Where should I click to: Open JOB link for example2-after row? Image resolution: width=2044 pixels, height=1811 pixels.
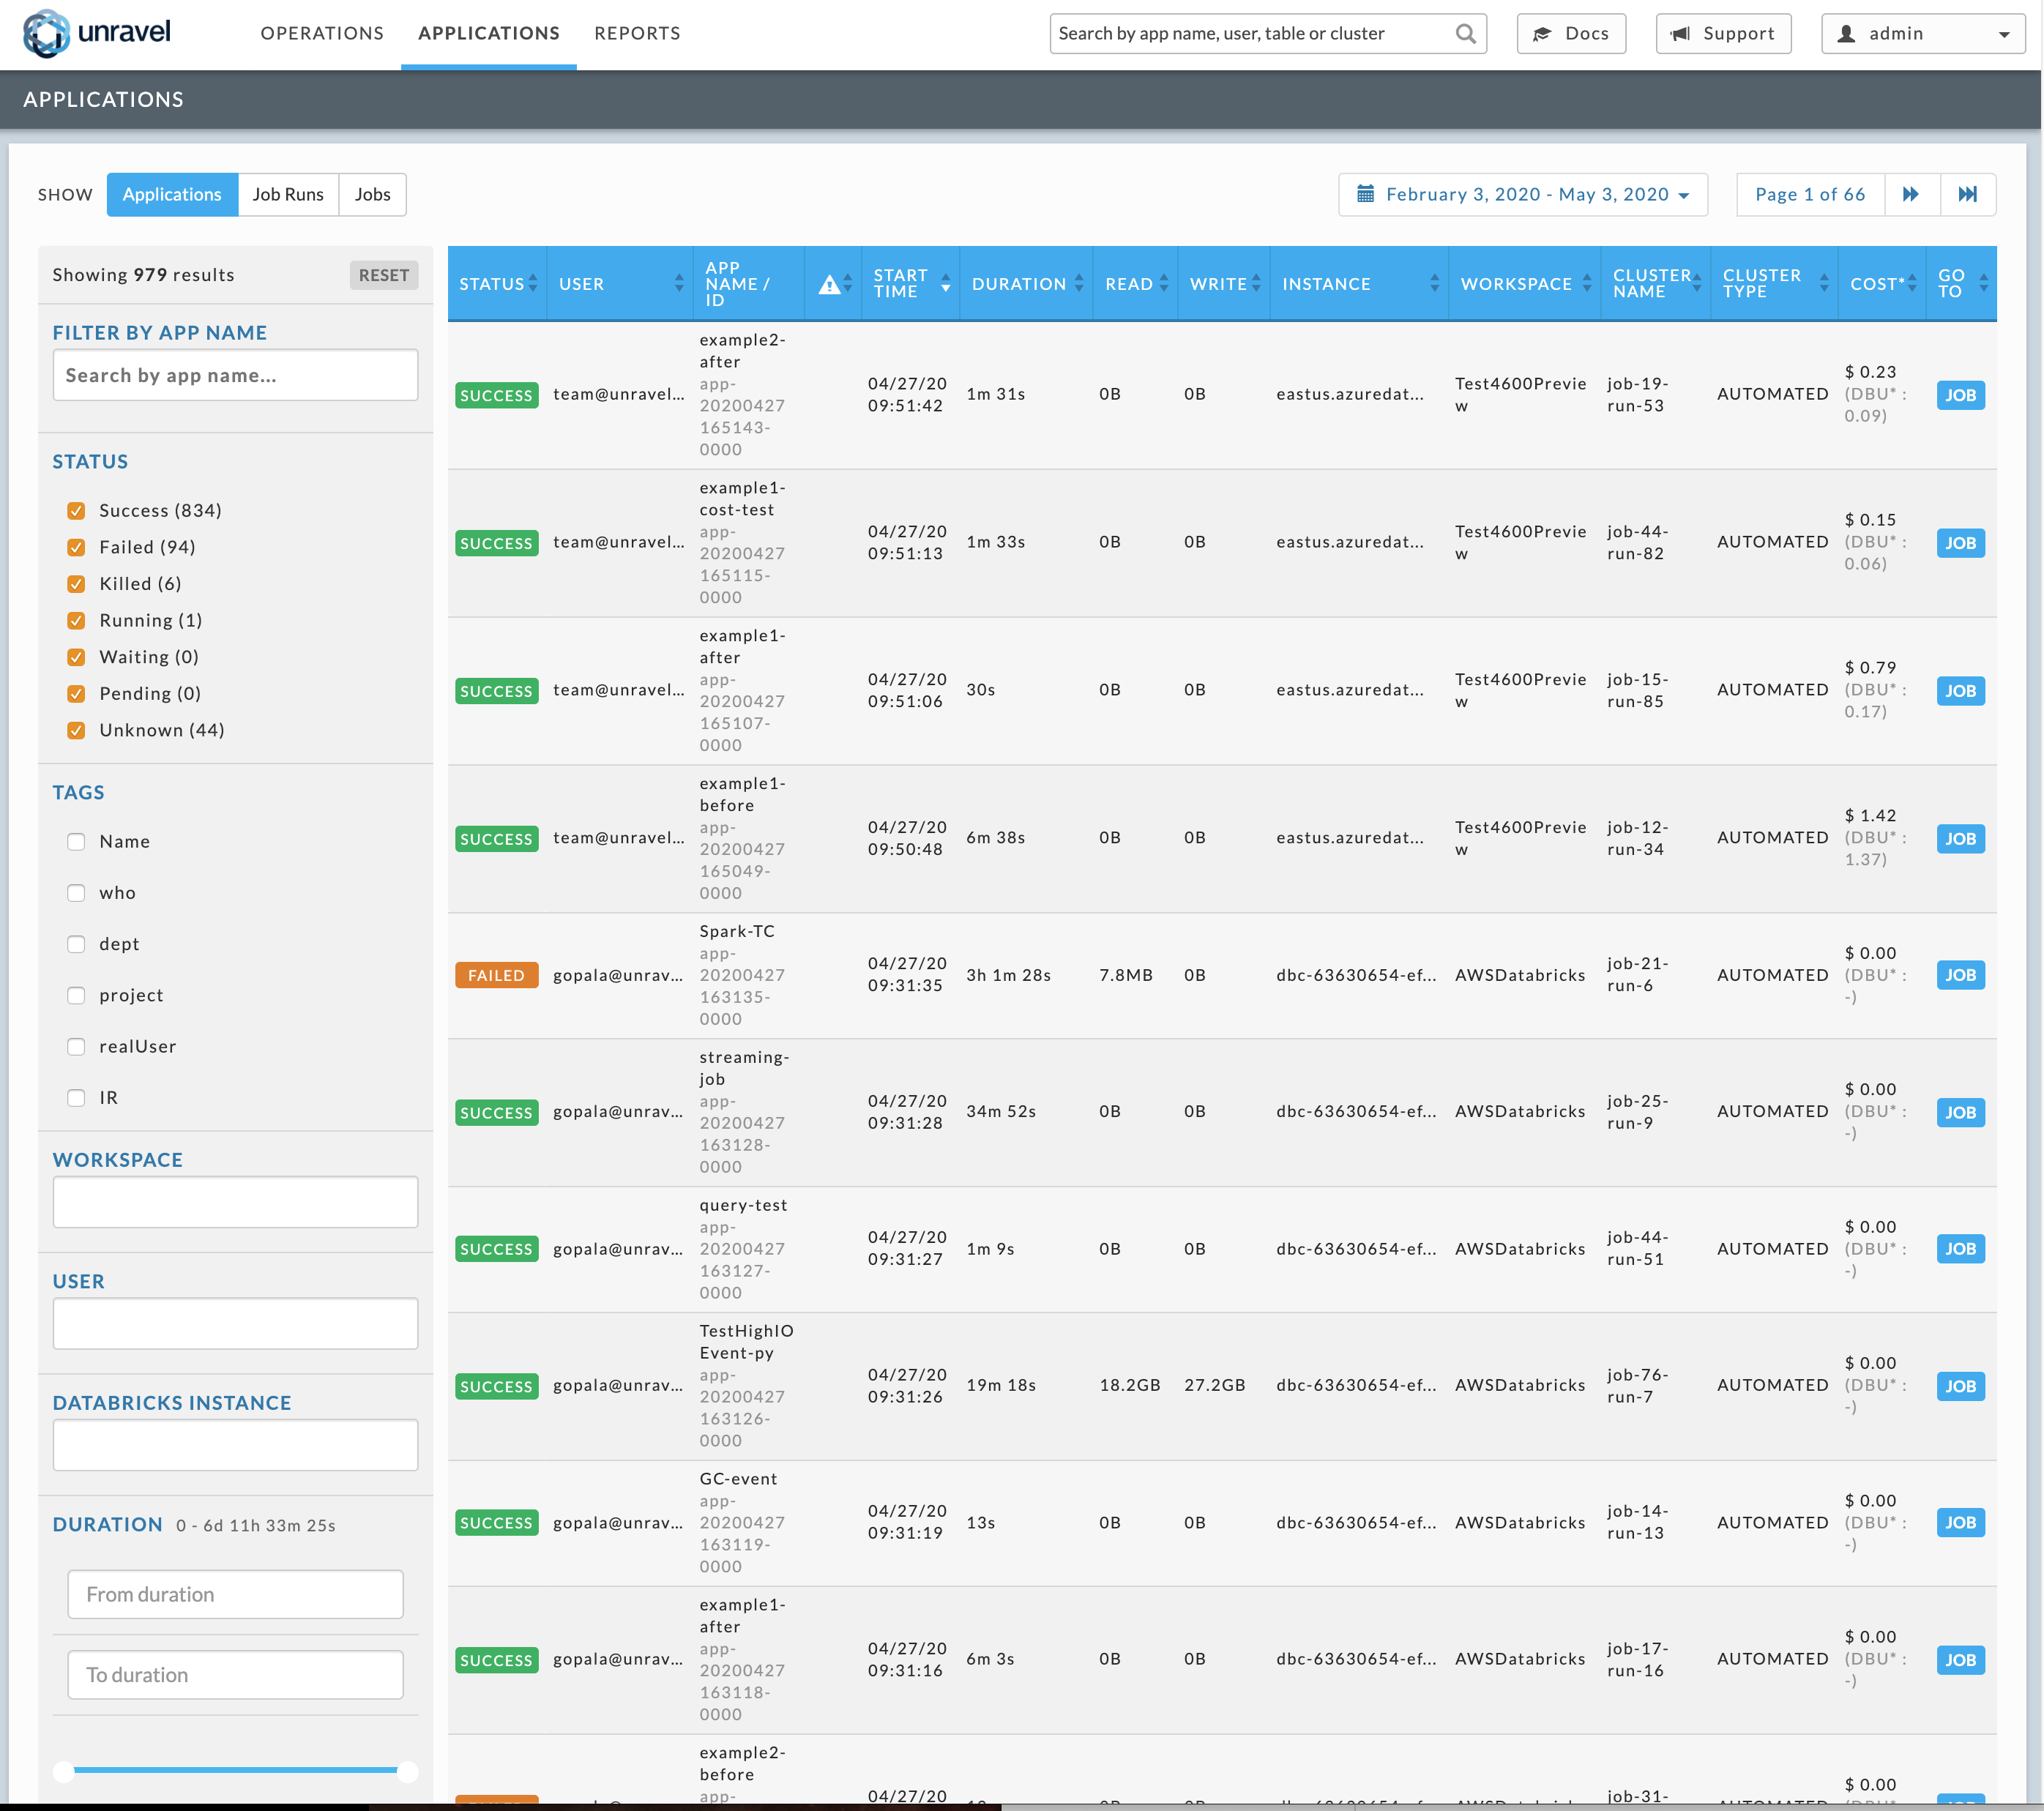point(1960,395)
